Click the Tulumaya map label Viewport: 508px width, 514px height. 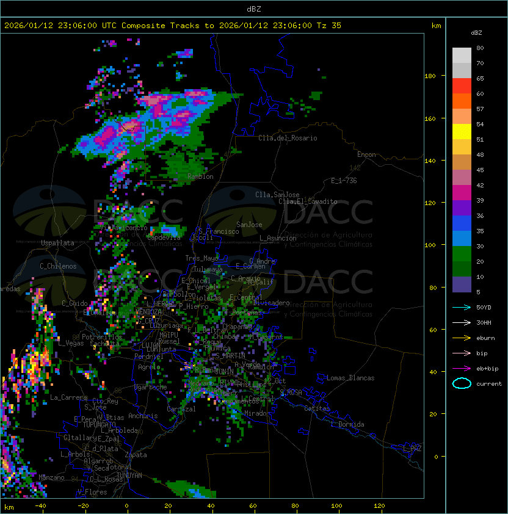coord(208,269)
